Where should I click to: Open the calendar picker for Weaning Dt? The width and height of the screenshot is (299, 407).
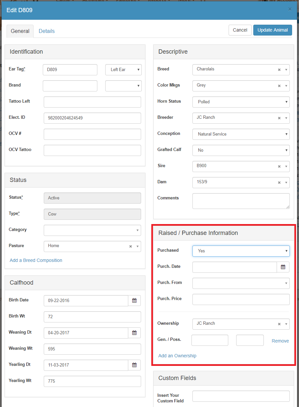135,333
